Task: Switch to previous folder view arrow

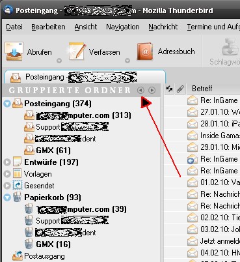Action: point(140,90)
